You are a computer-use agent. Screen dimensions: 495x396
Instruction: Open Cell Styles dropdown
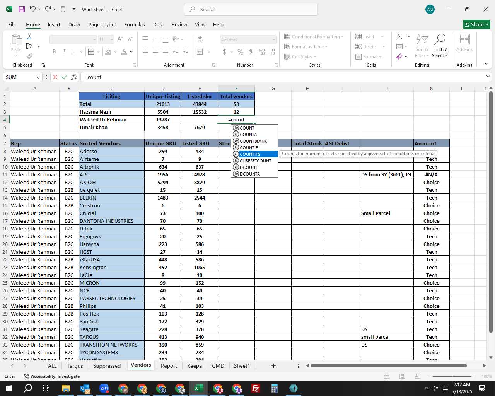click(x=300, y=56)
